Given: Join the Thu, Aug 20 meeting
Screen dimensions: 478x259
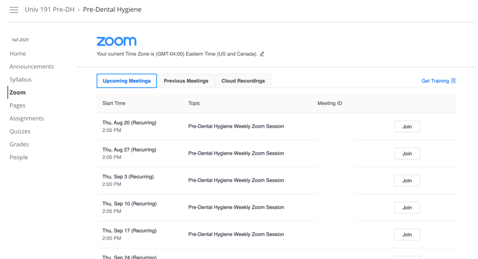Looking at the screenshot, I should pyautogui.click(x=407, y=127).
